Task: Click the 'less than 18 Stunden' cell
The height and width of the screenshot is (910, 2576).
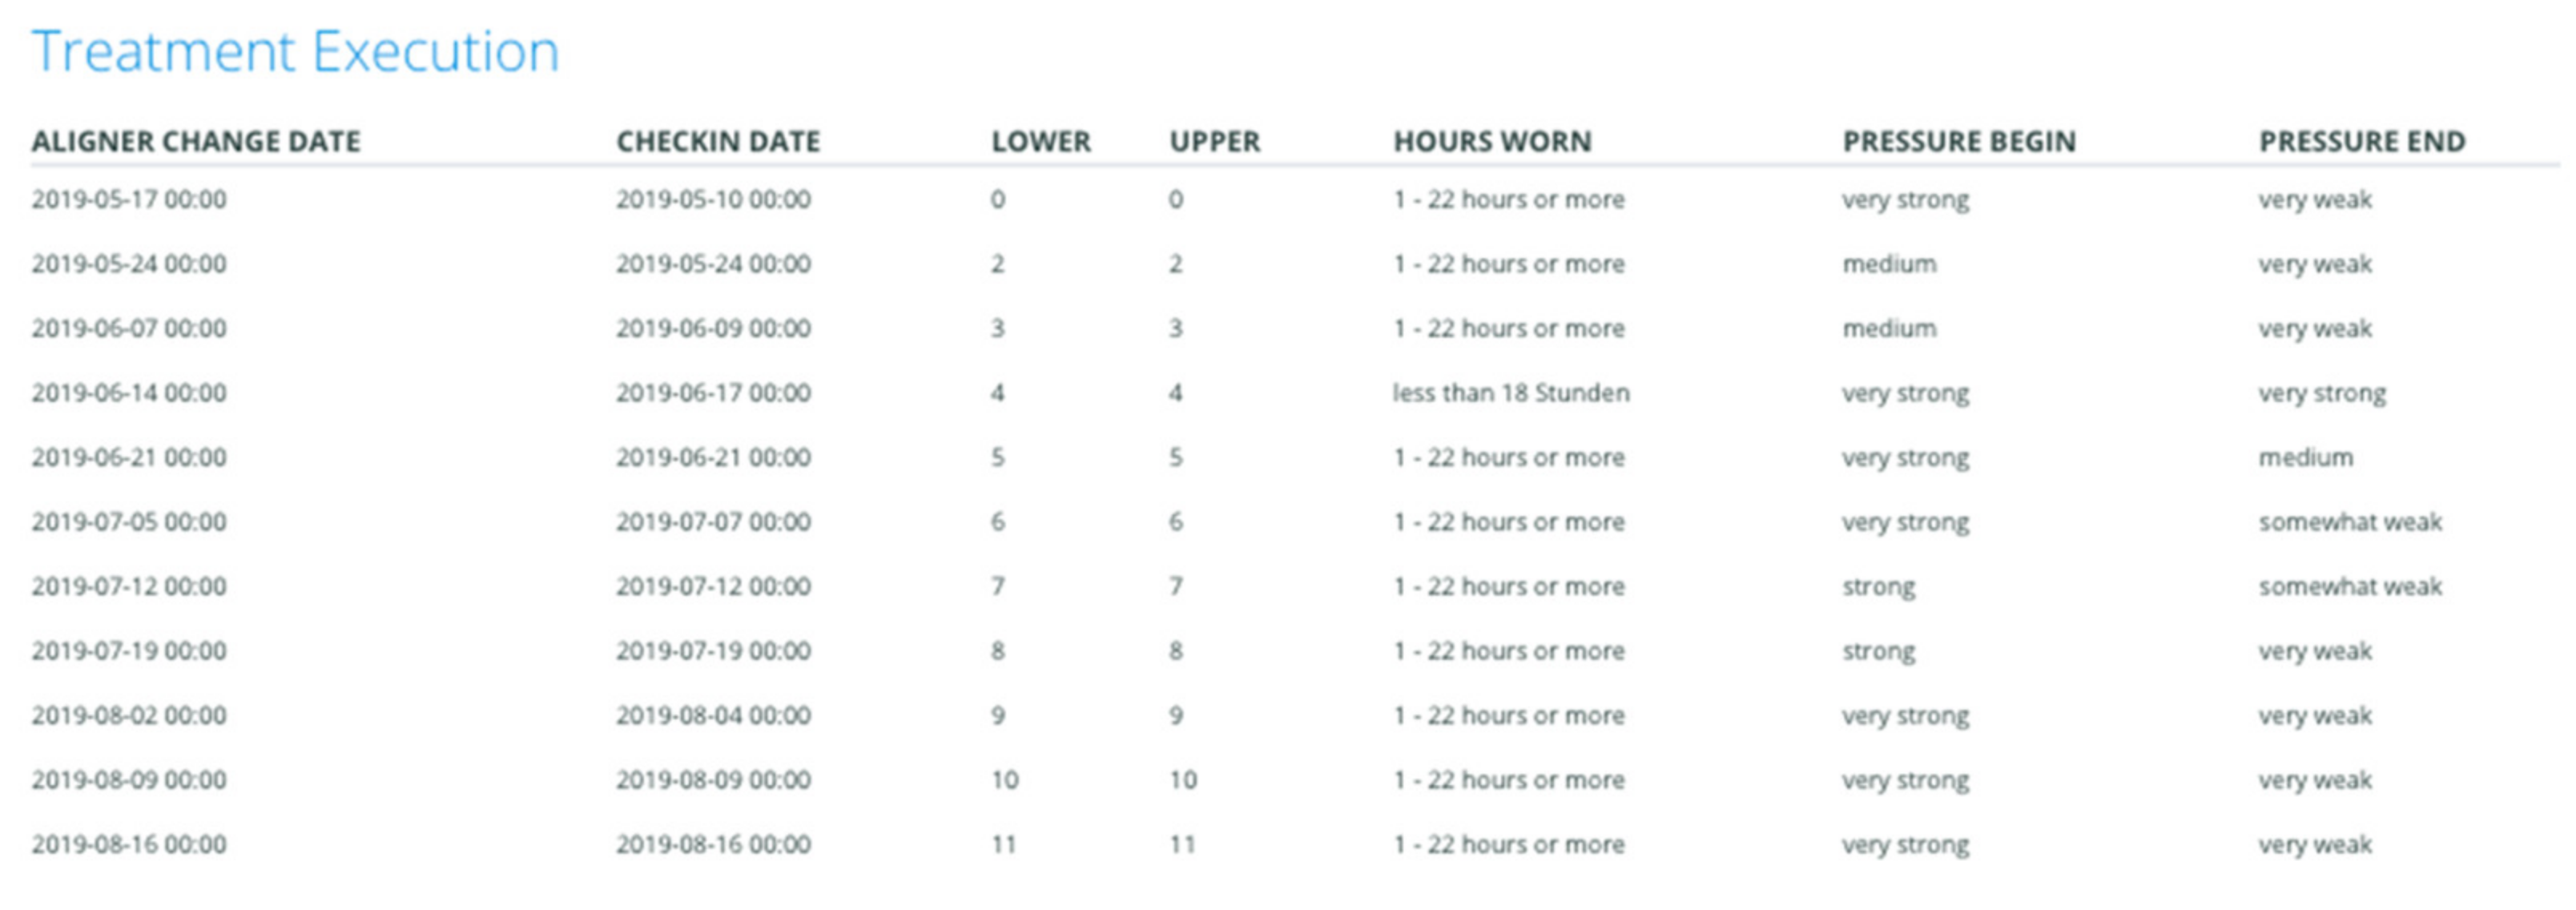Action: click(x=1510, y=393)
